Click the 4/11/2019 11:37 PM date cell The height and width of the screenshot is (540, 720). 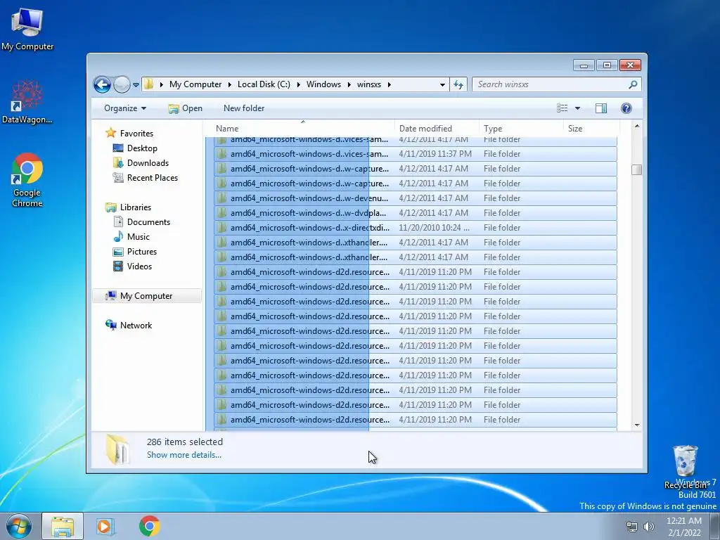coord(435,154)
